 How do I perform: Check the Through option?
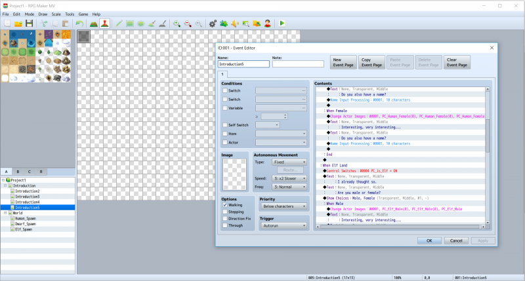pyautogui.click(x=225, y=225)
